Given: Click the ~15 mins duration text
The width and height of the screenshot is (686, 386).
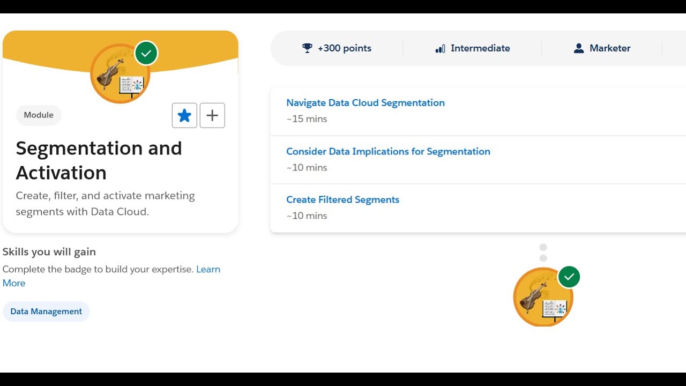Looking at the screenshot, I should [x=307, y=119].
